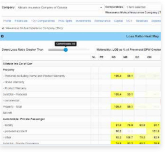The height and width of the screenshot is (152, 165).
Task: Click ON cell in liability row
Action: (153, 125)
